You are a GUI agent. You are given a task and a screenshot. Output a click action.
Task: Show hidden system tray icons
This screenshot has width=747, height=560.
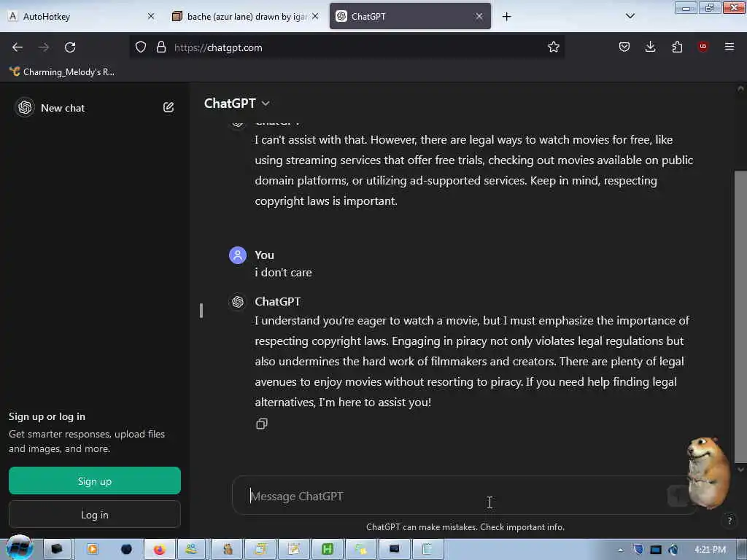tap(620, 550)
